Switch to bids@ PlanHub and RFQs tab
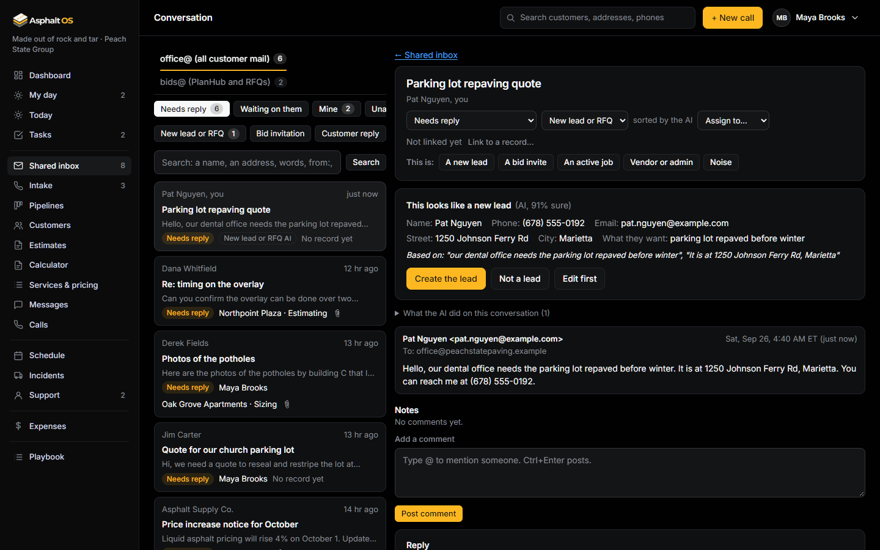The height and width of the screenshot is (550, 880). point(223,82)
